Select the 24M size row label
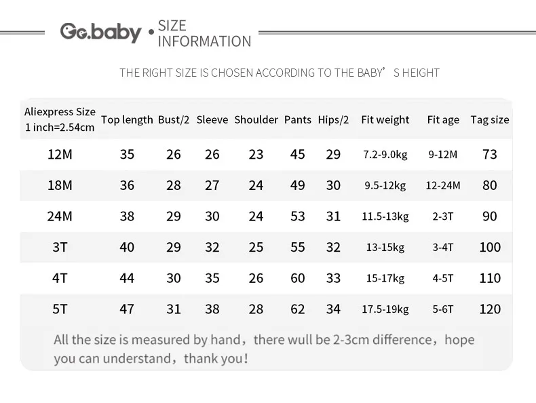The height and width of the screenshot is (403, 536). pos(60,216)
